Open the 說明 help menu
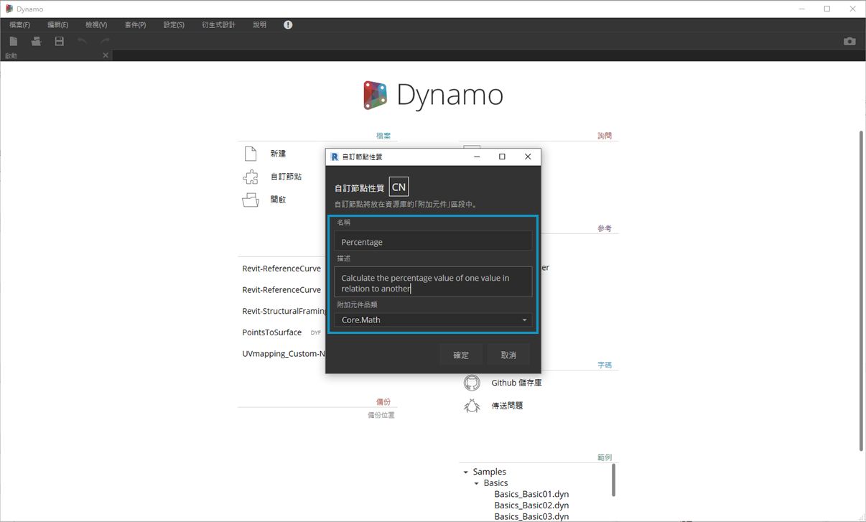Screen dimensions: 866x522 (x=259, y=24)
